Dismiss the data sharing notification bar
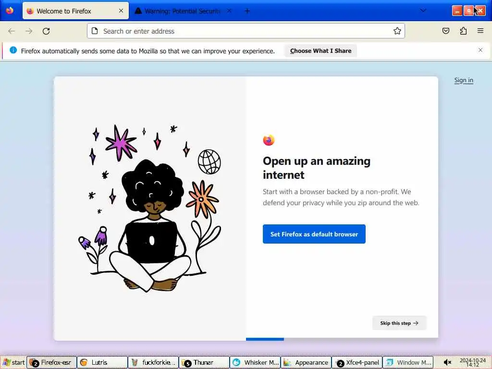Viewport: 492px width, 369px height. tap(480, 50)
